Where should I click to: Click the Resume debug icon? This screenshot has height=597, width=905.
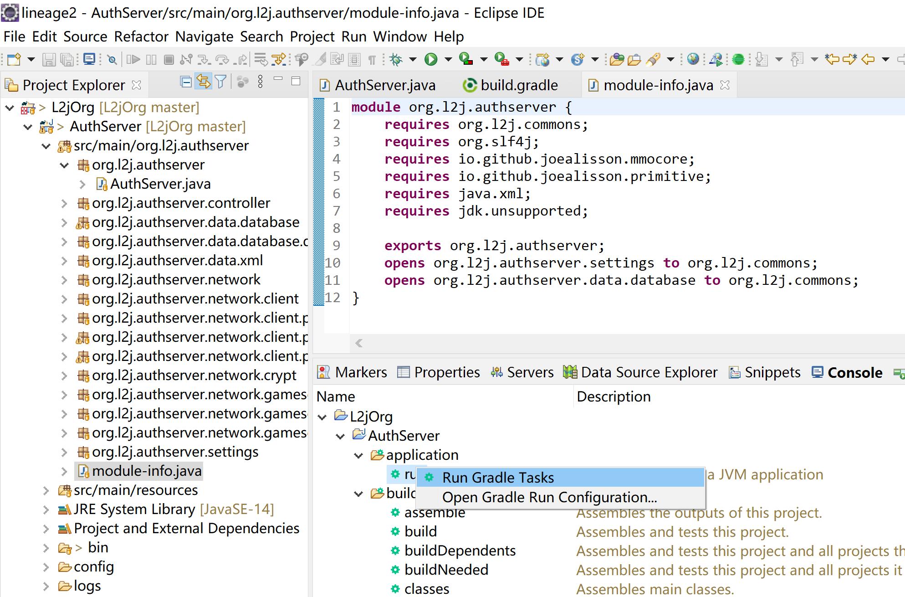(133, 59)
